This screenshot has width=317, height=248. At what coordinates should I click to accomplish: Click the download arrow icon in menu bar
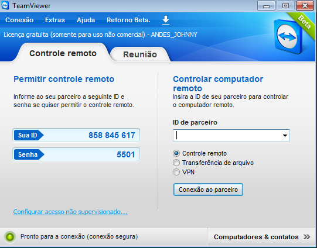[166, 20]
